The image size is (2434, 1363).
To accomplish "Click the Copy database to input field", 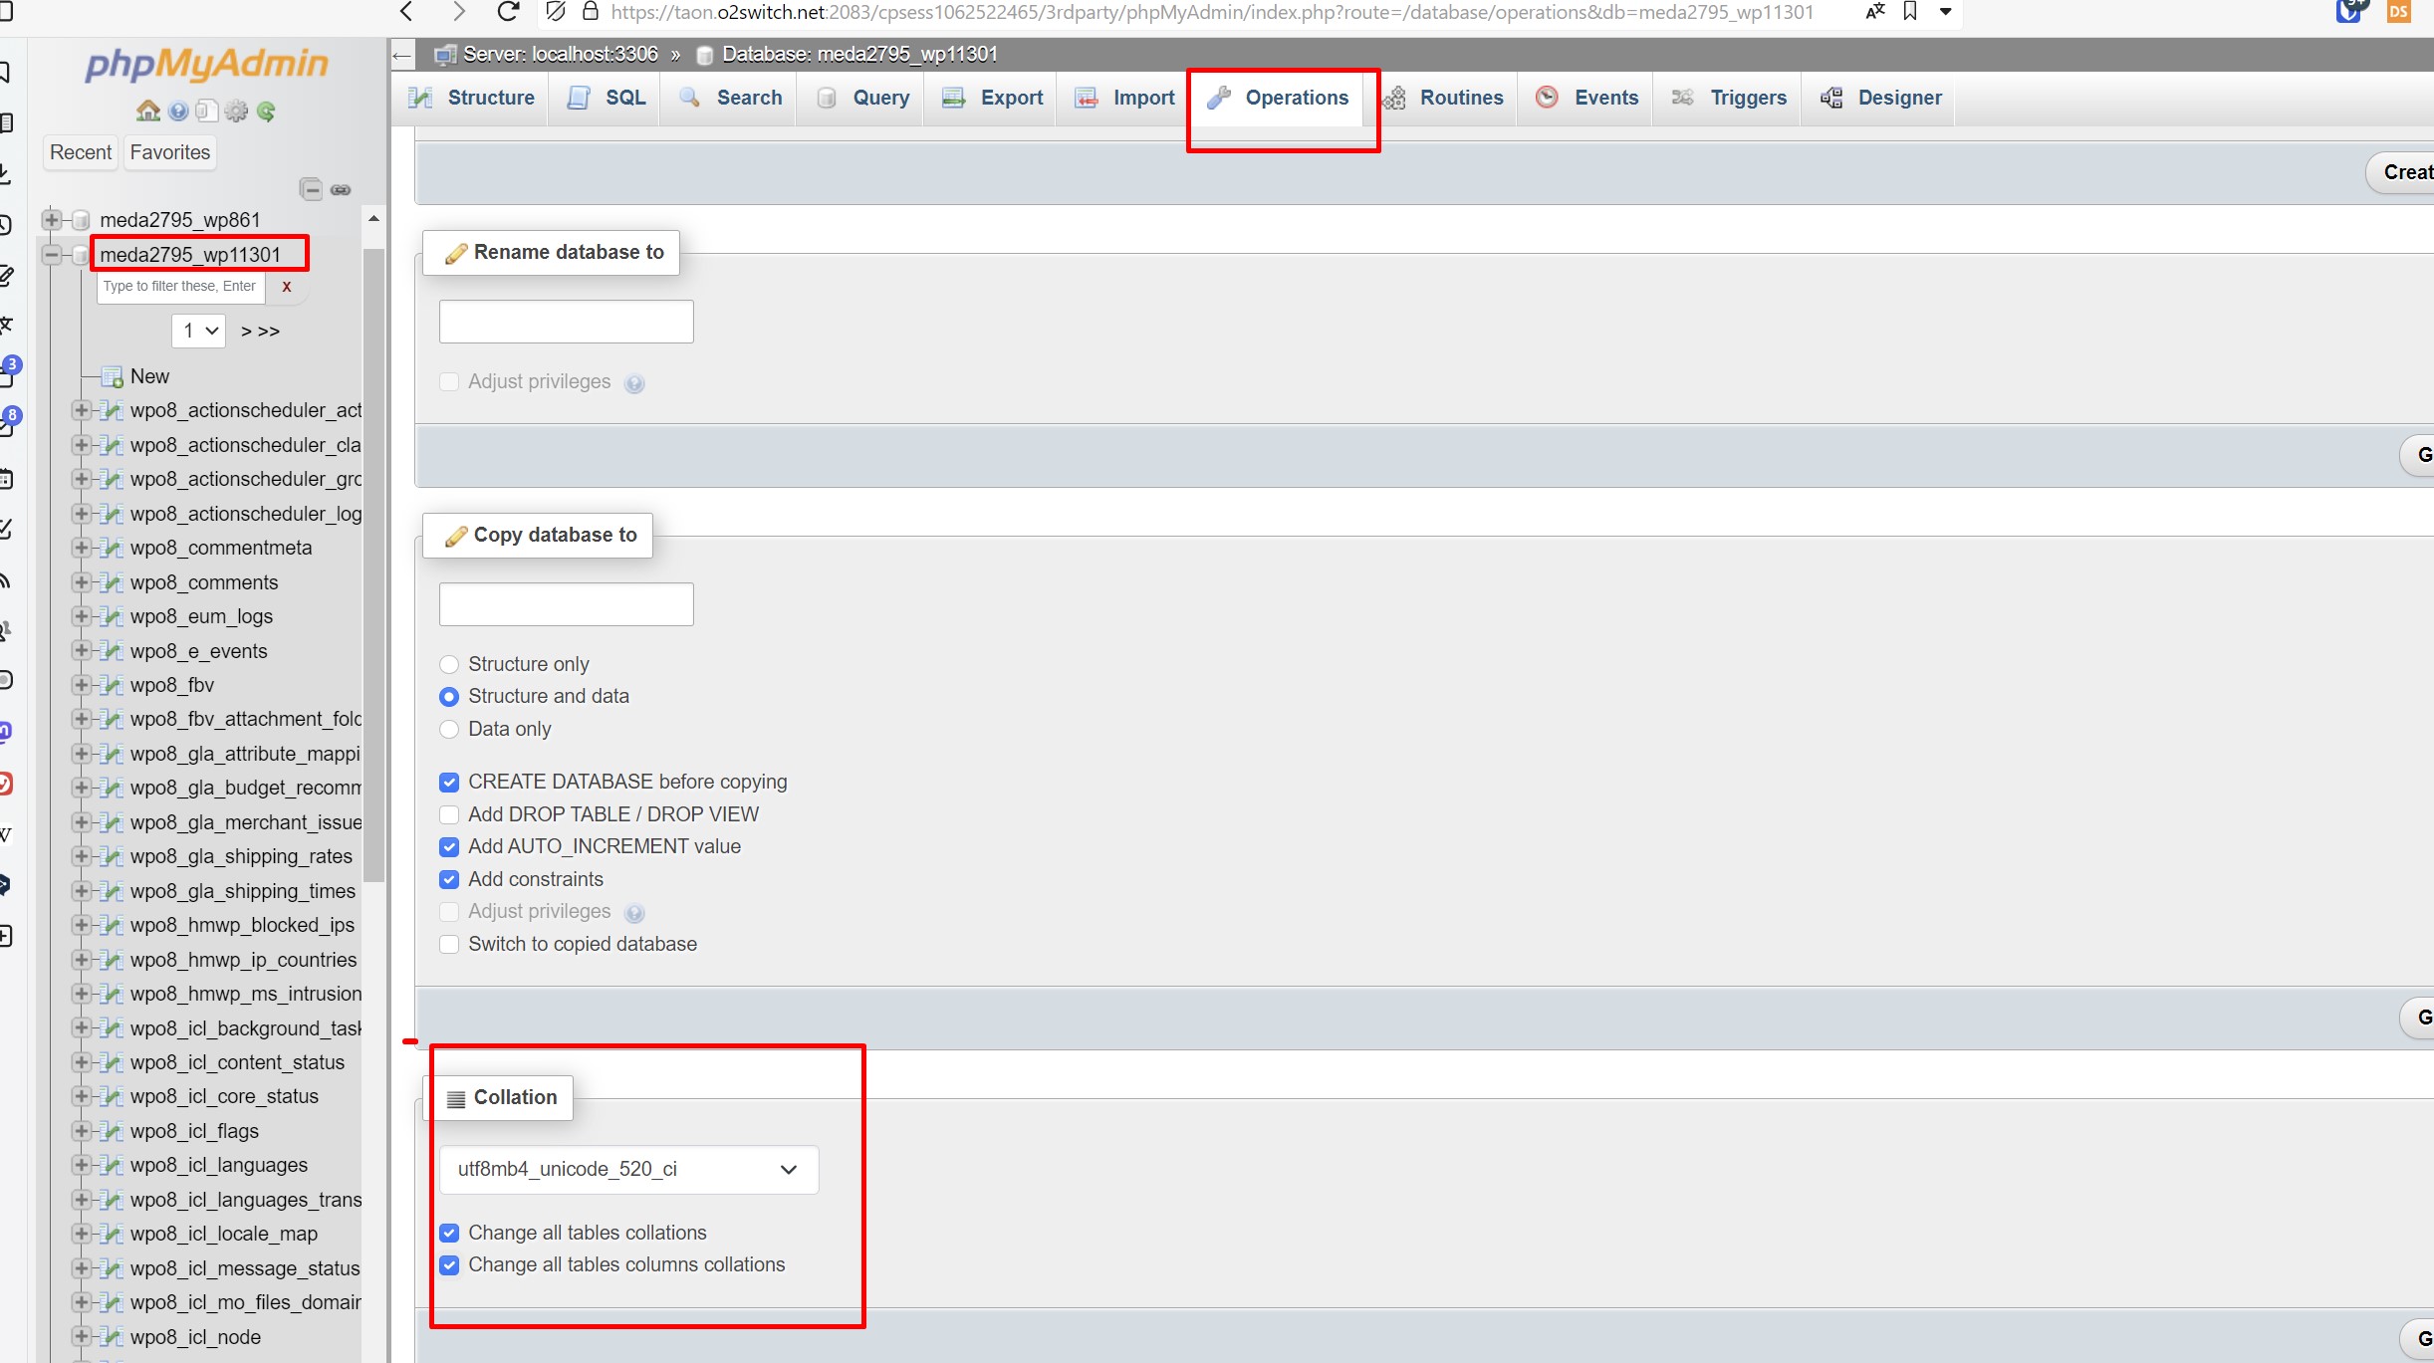I will tap(567, 604).
